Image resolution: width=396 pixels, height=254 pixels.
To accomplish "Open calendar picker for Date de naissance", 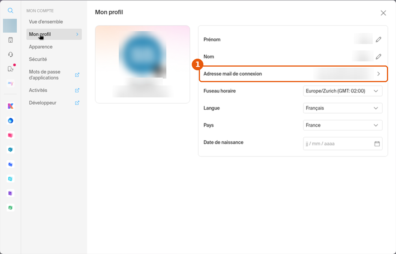I will coord(377,144).
